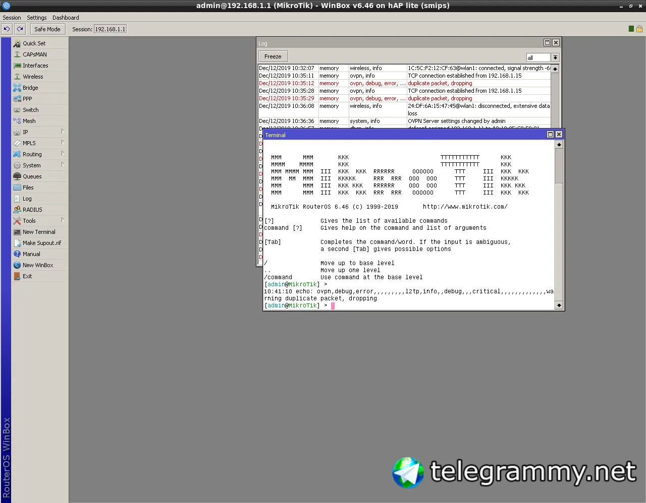Open the Switch sidebar item

tap(40, 110)
